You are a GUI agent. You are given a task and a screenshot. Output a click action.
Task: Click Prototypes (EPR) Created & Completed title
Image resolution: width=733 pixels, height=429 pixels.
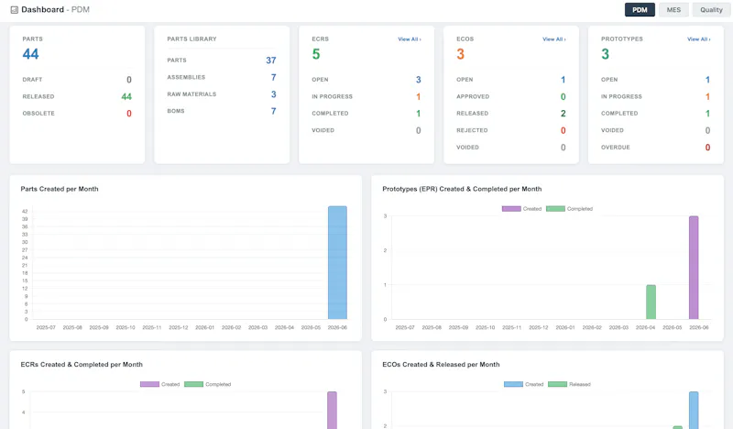pyautogui.click(x=462, y=189)
